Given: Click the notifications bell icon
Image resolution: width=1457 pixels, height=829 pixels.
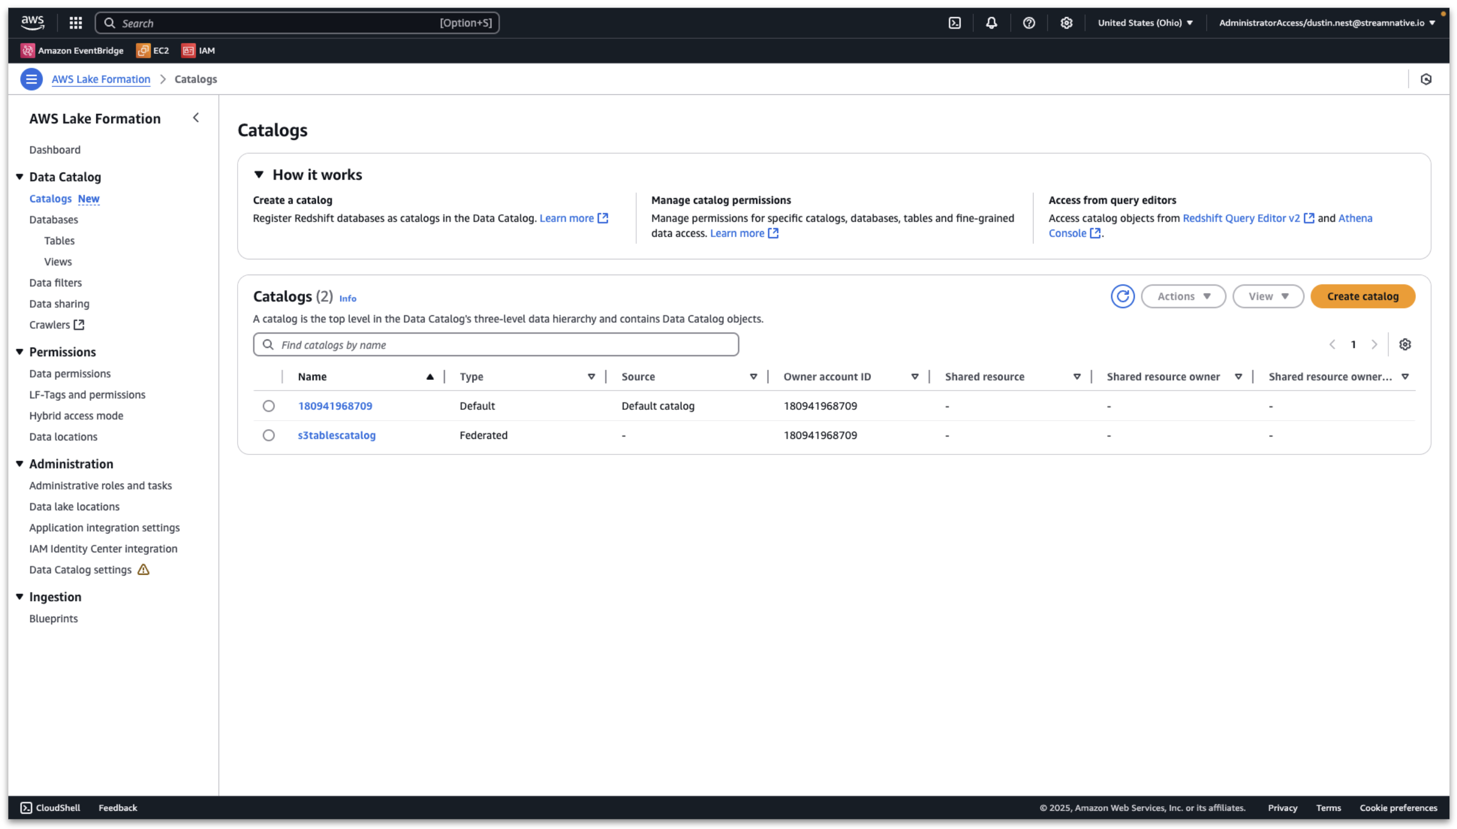Looking at the screenshot, I should pos(991,23).
